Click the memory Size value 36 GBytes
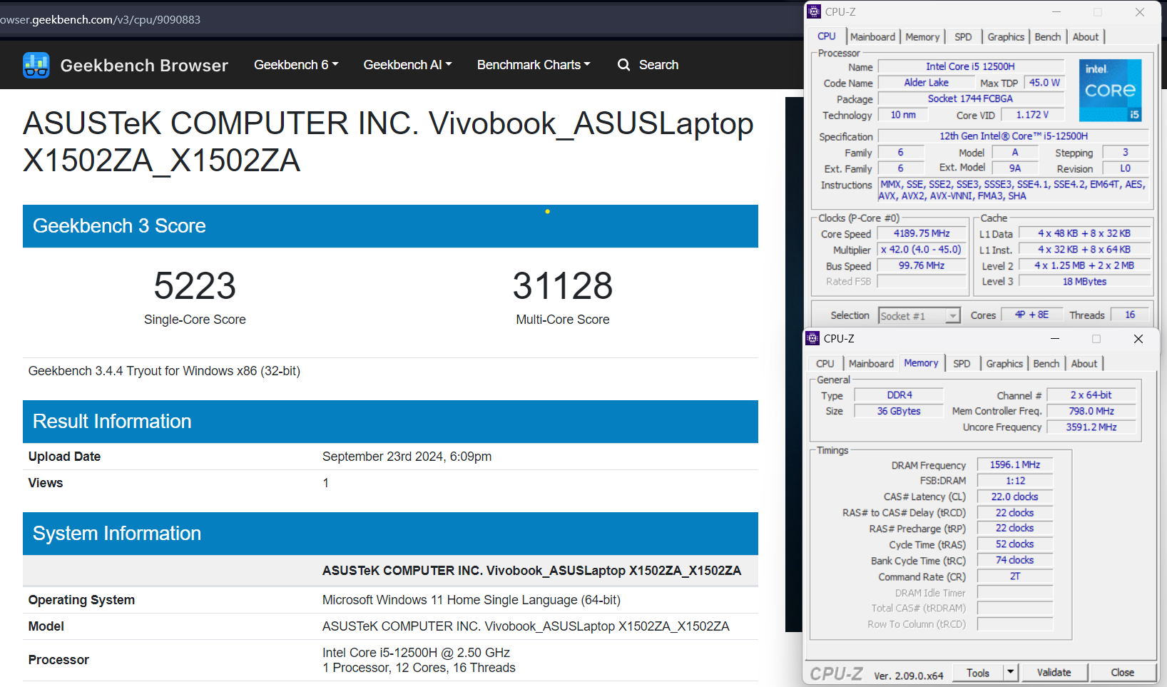1167x687 pixels. tap(899, 412)
